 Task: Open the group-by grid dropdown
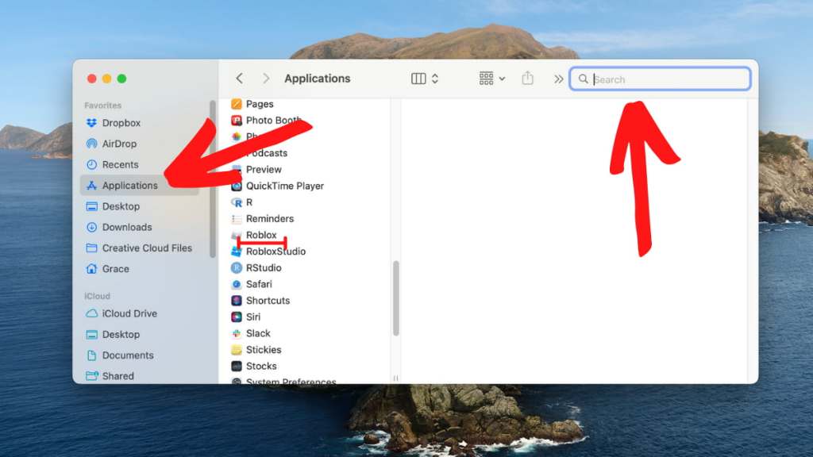pos(491,79)
